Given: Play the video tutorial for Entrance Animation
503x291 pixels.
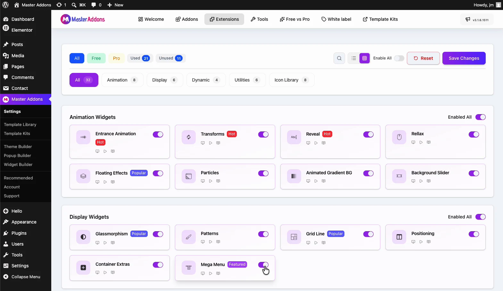Looking at the screenshot, I should [x=105, y=151].
